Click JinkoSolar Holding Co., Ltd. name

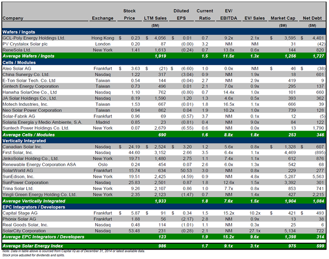pyautogui.click(x=31, y=159)
